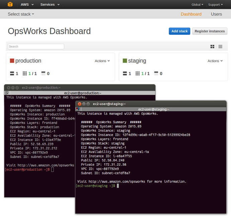Open the Support dropdown menu

[x=215, y=5]
